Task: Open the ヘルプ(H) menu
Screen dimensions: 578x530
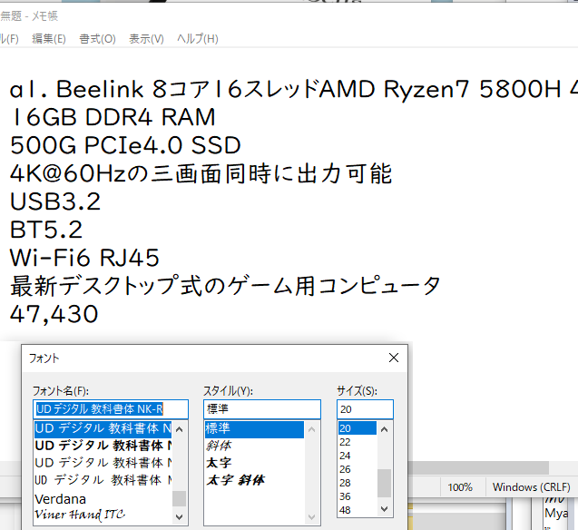Action: pyautogui.click(x=197, y=39)
